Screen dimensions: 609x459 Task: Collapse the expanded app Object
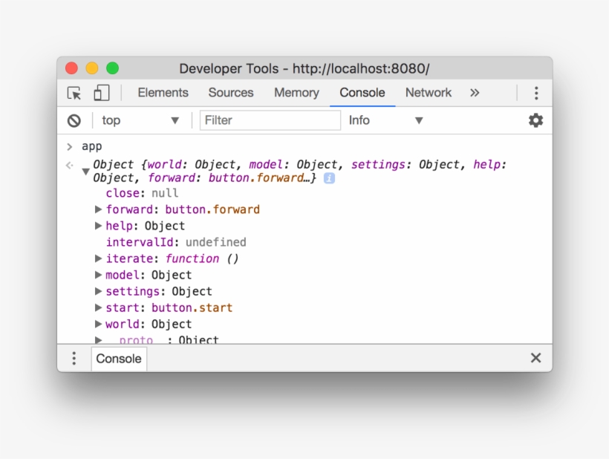(x=86, y=171)
